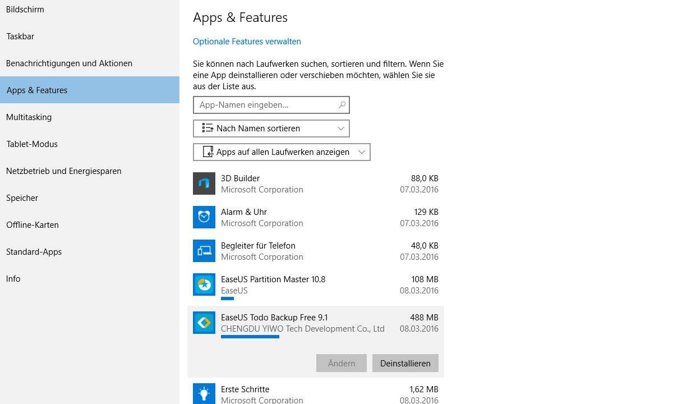Viewport: 673px width, 404px height.
Task: Select the 3D Builder list entry name
Action: coord(240,178)
